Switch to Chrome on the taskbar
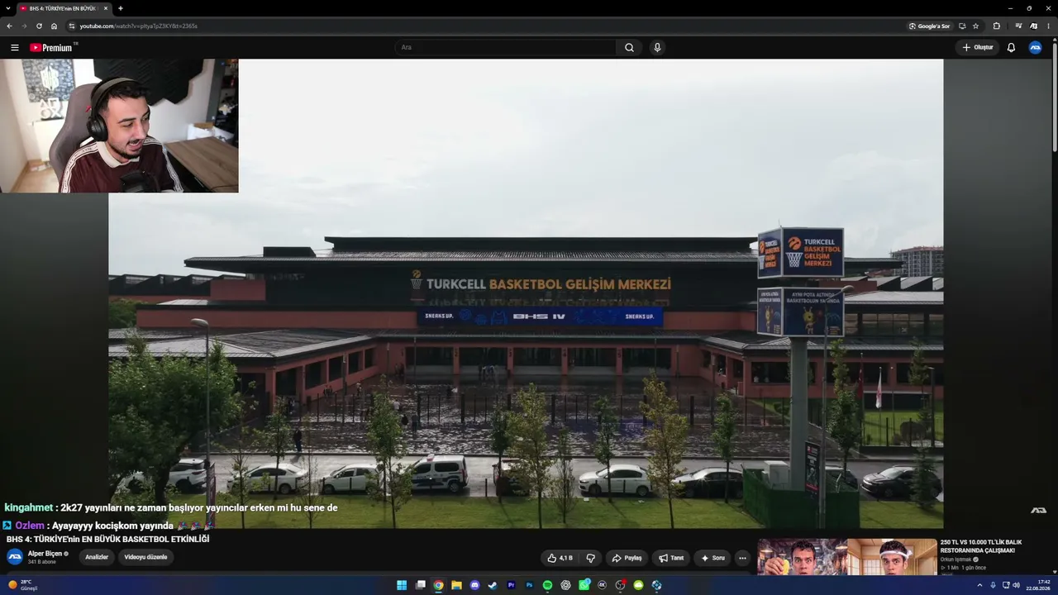Image resolution: width=1058 pixels, height=595 pixels. (438, 585)
